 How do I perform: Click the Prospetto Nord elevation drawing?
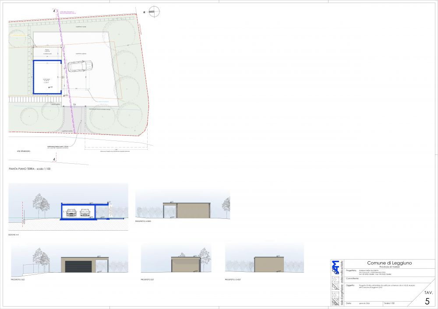(x=186, y=210)
